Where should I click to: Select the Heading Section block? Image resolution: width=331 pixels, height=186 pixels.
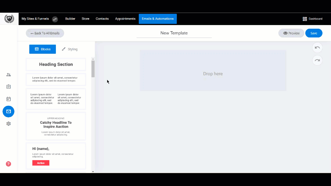[x=56, y=64]
